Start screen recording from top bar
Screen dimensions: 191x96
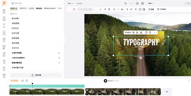pyautogui.click(x=137, y=3)
